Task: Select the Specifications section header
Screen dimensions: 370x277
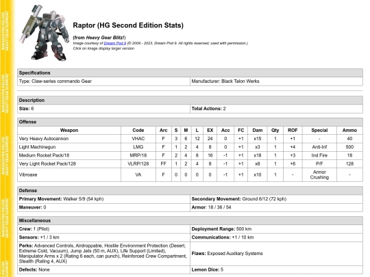Action: click(190, 72)
